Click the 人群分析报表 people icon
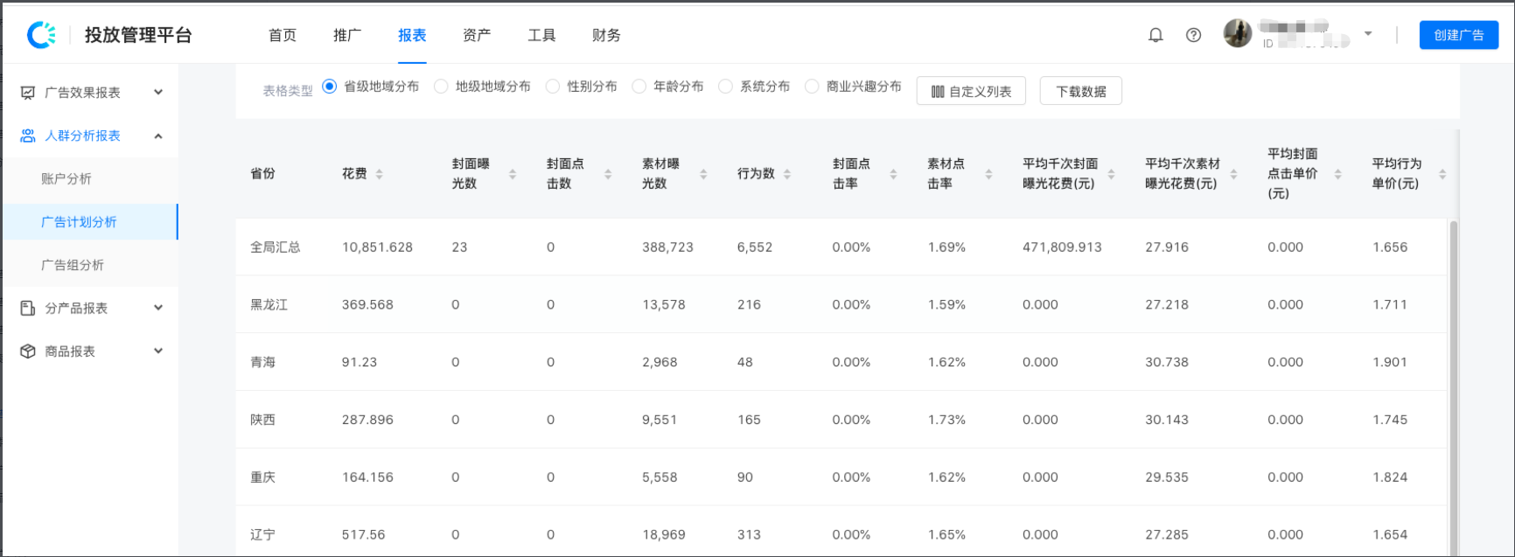Screen dimensions: 1515x557 point(28,136)
